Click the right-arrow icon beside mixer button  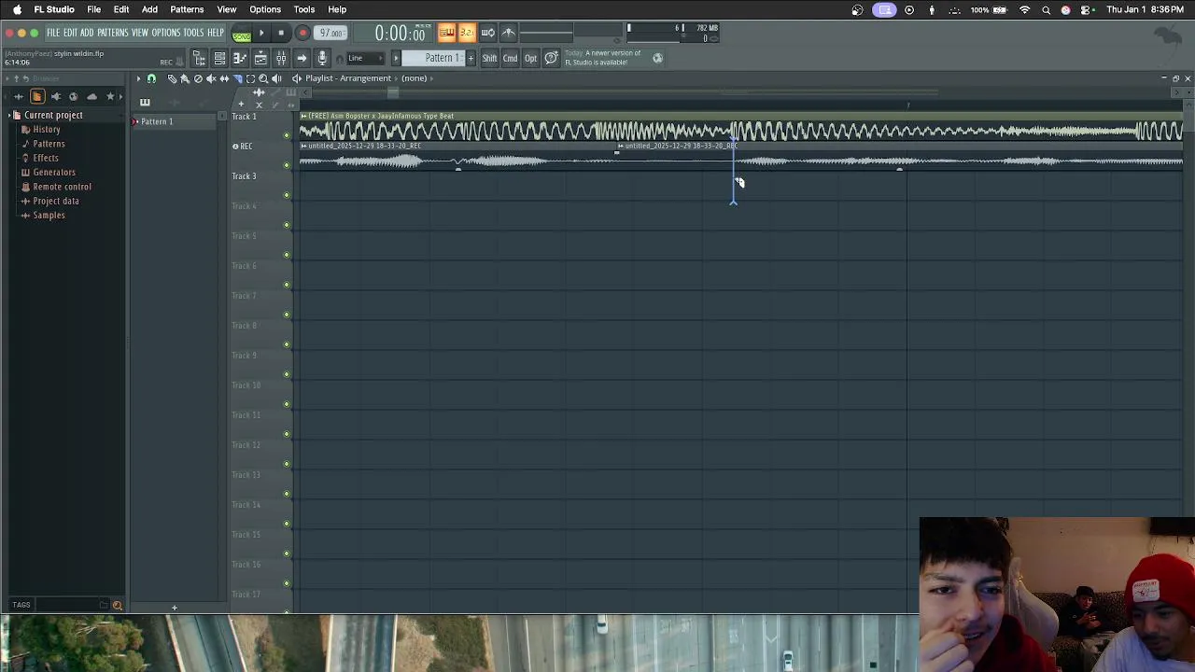[302, 58]
